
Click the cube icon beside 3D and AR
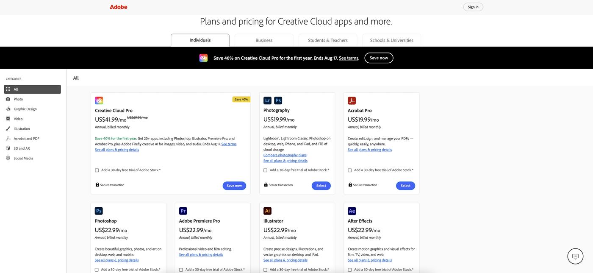coord(8,148)
